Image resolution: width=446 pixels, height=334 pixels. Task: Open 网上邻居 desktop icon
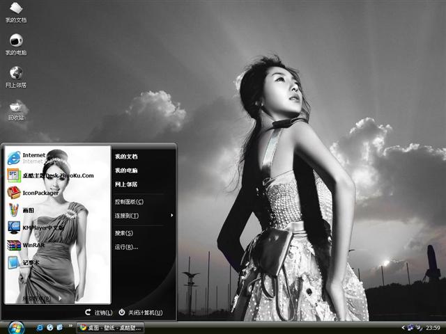(16, 77)
